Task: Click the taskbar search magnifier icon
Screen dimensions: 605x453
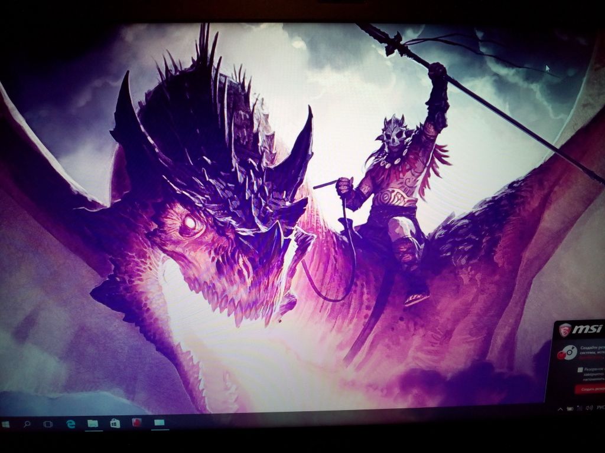Action: point(27,424)
